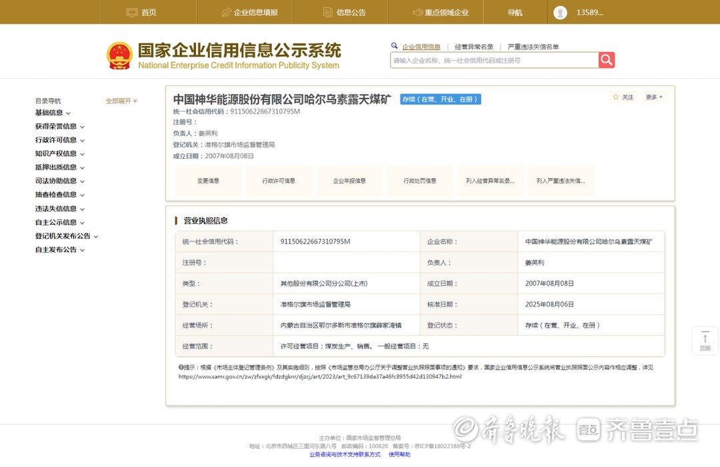Click table cell 2007年08月08日 establishment date
720x467 pixels.
point(549,284)
